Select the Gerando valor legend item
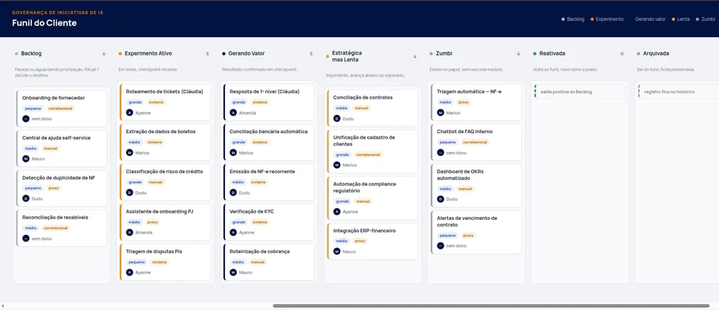 650,19
